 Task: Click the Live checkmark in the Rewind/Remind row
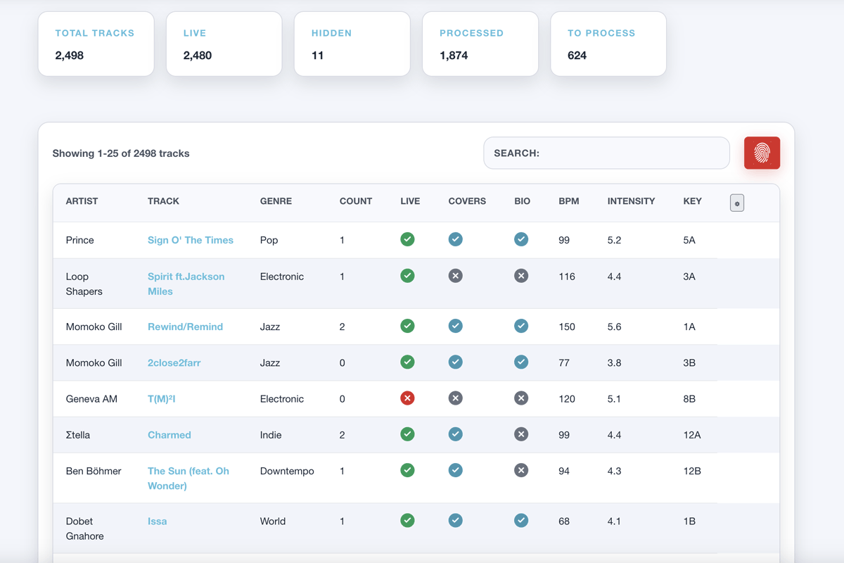tap(407, 326)
